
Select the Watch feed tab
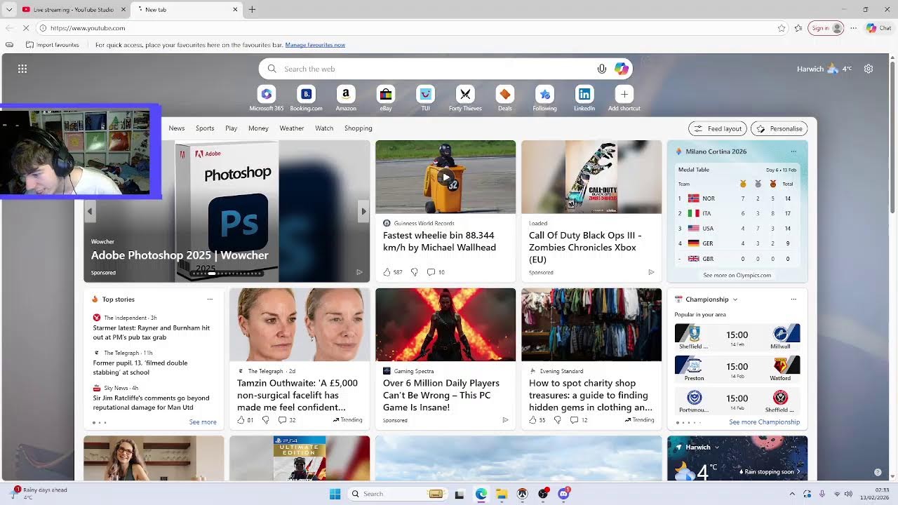tap(324, 128)
